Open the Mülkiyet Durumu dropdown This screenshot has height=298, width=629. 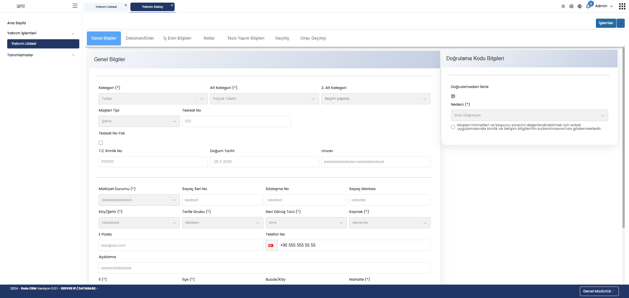tap(139, 200)
